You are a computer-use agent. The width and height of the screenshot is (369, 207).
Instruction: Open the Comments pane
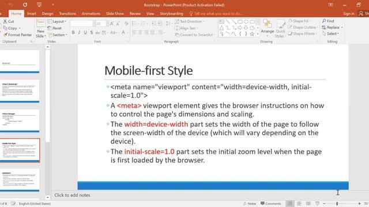click(270, 204)
